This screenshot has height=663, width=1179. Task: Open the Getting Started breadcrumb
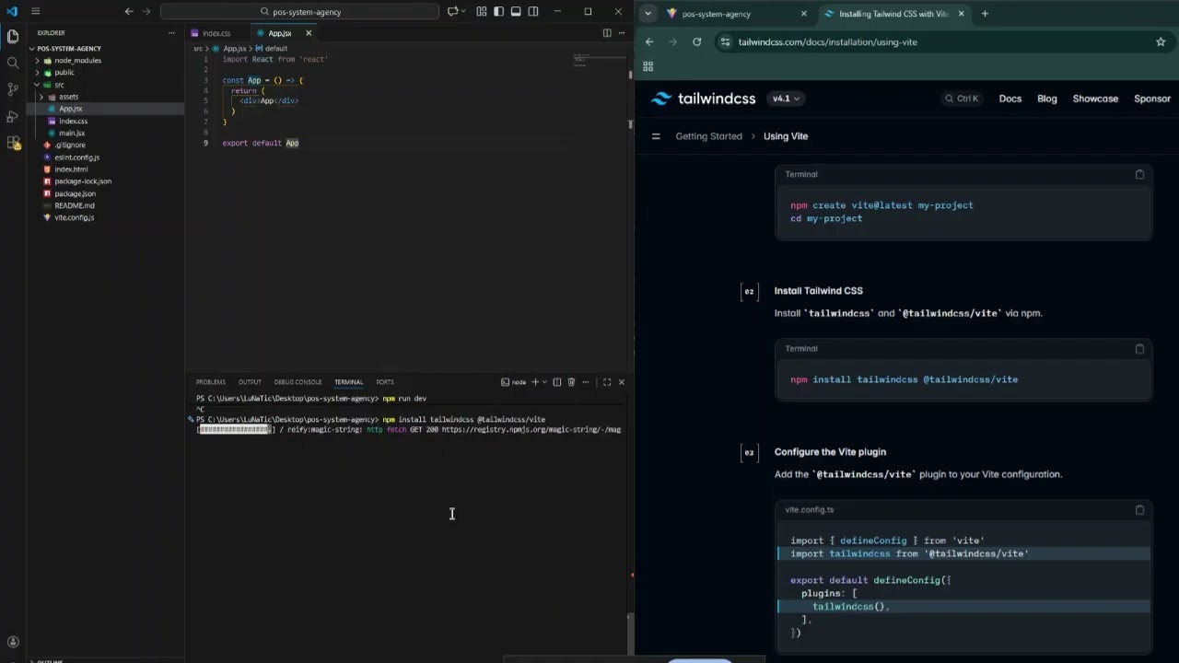tap(708, 136)
